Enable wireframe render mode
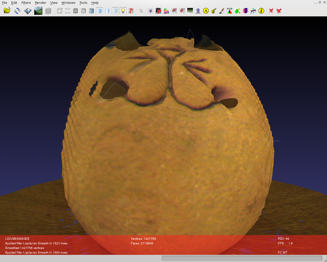The height and width of the screenshot is (262, 327). pos(76,11)
